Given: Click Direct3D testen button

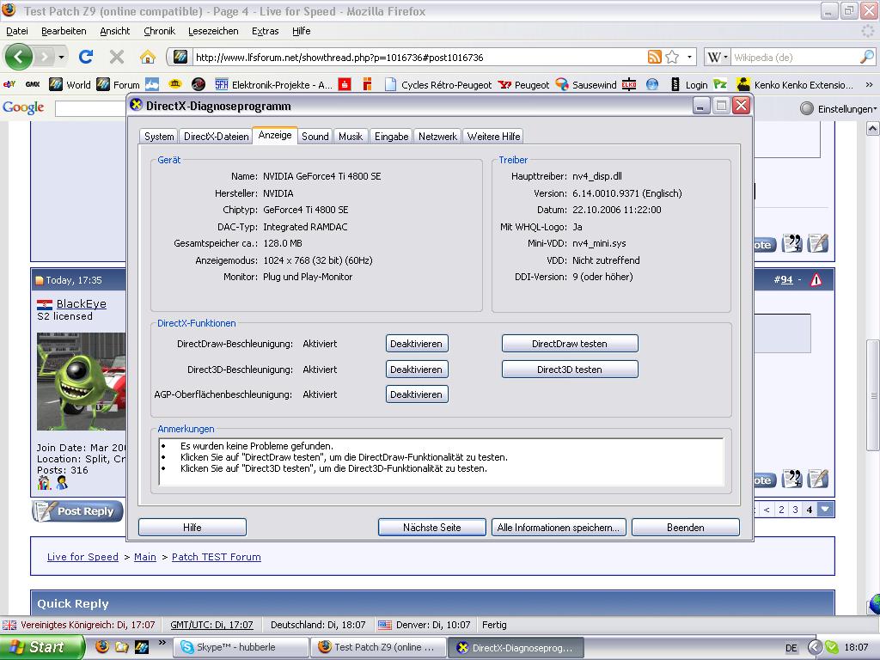Looking at the screenshot, I should pyautogui.click(x=570, y=370).
